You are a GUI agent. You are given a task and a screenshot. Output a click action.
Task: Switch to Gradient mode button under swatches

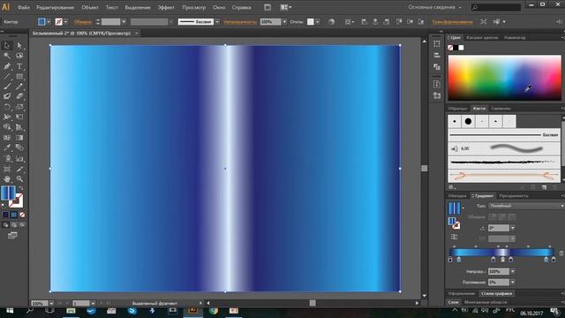pyautogui.click(x=14, y=215)
